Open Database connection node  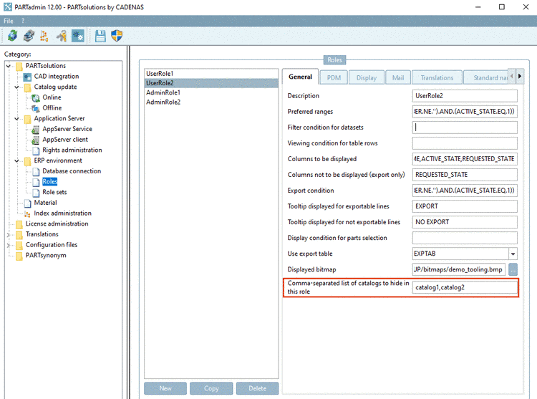[x=72, y=171]
